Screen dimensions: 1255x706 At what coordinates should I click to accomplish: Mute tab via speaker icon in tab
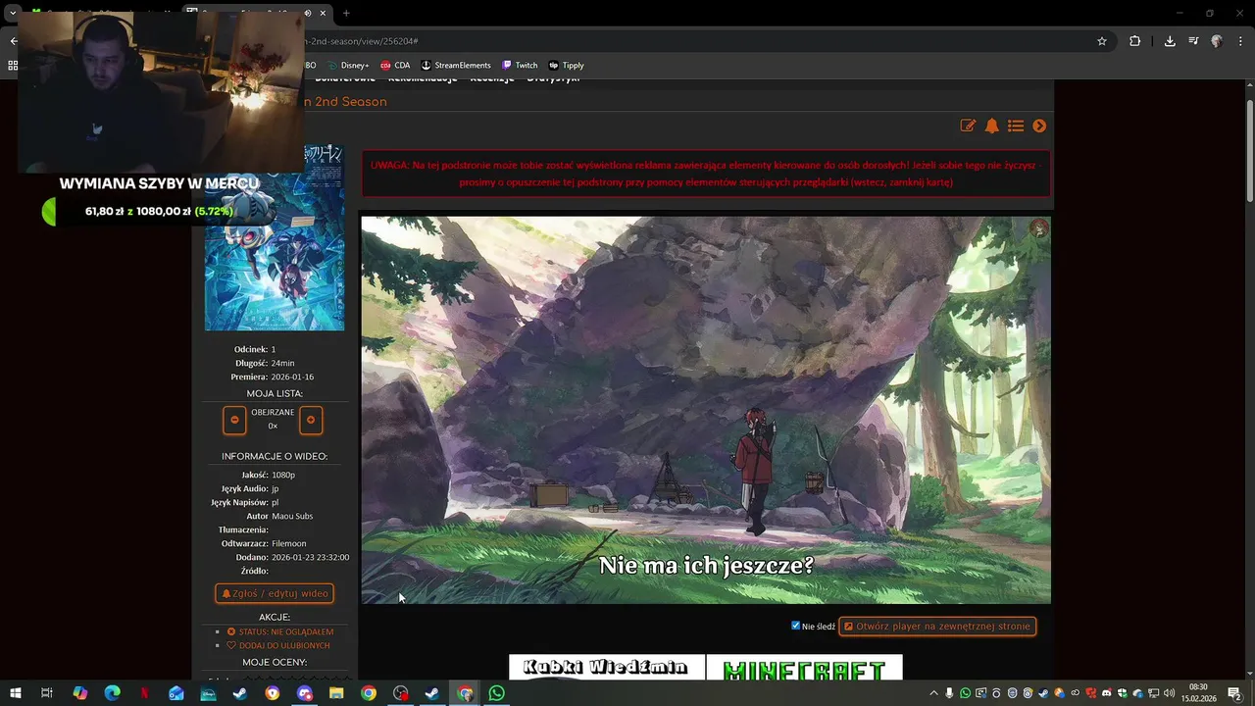pyautogui.click(x=308, y=13)
